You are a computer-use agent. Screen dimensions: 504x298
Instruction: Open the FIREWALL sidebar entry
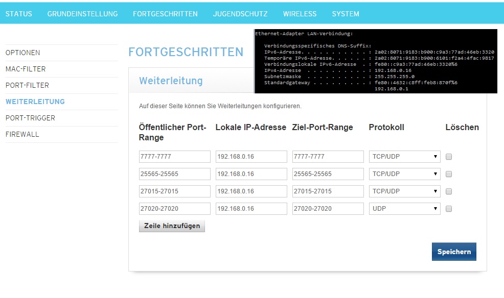pyautogui.click(x=22, y=134)
